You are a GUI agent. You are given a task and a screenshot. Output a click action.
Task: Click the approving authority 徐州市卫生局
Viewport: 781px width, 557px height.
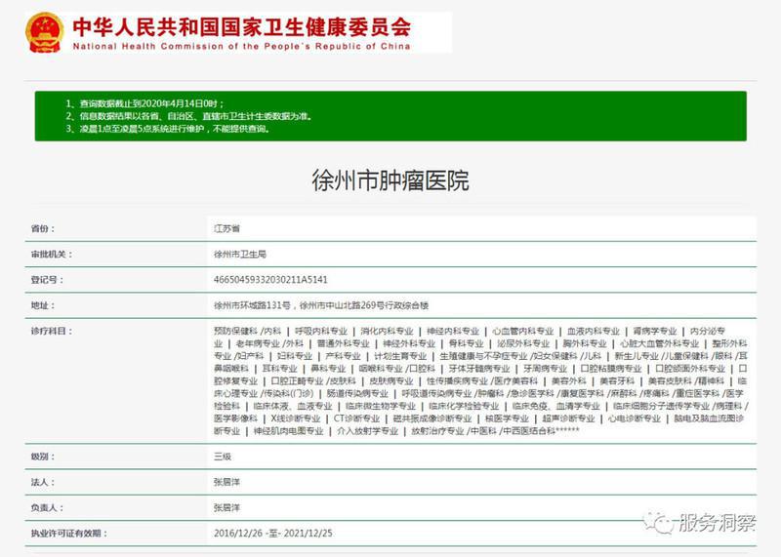click(x=239, y=254)
